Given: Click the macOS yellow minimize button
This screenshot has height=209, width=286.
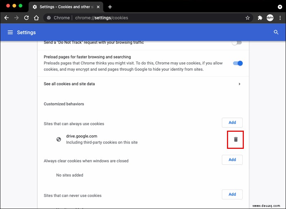Looking at the screenshot, I should pos(14,6).
